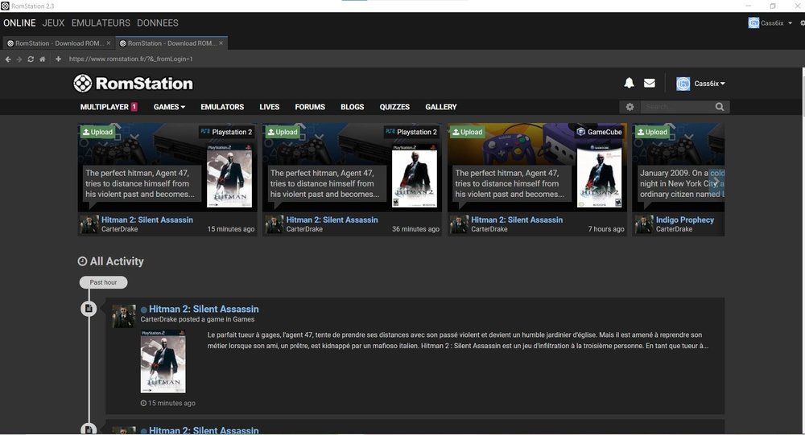Click the next arrow on carousel right edge
The image size is (805, 435).
(x=716, y=182)
